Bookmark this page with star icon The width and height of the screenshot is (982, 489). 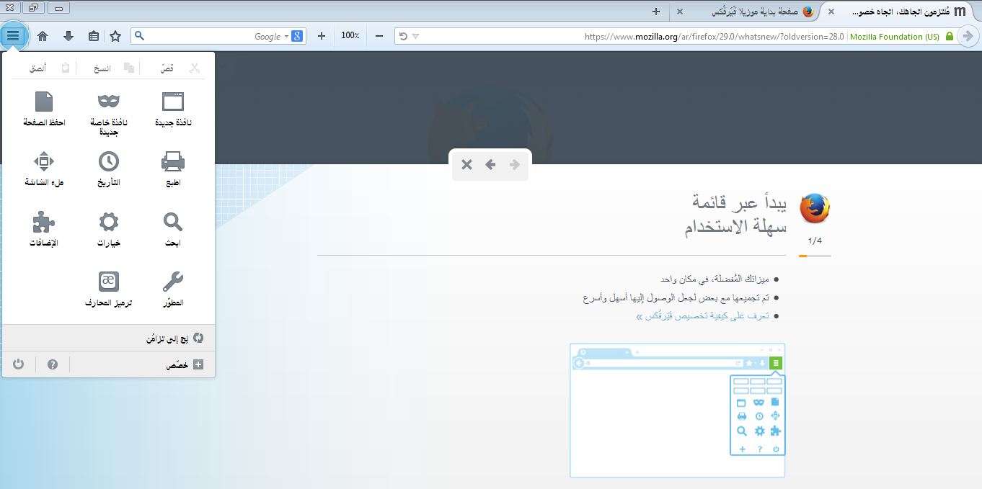pyautogui.click(x=115, y=36)
